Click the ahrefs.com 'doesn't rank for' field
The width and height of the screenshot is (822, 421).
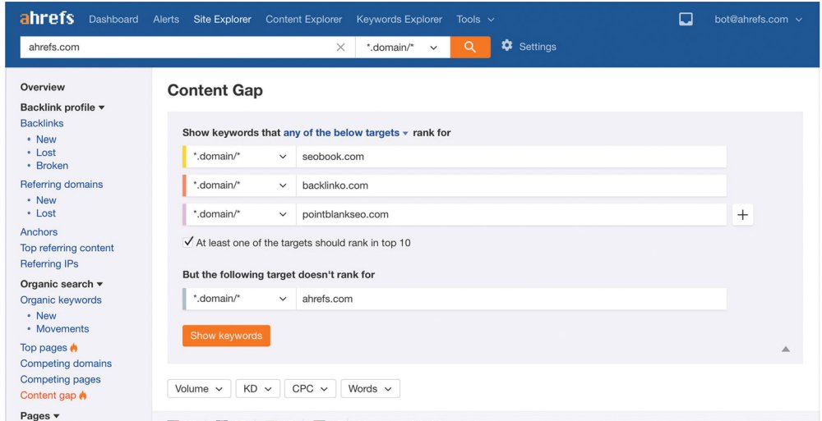(x=511, y=299)
